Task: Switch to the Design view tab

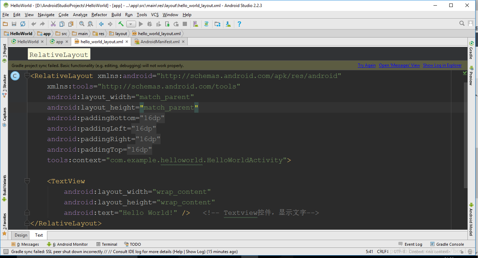Action: [x=21, y=235]
